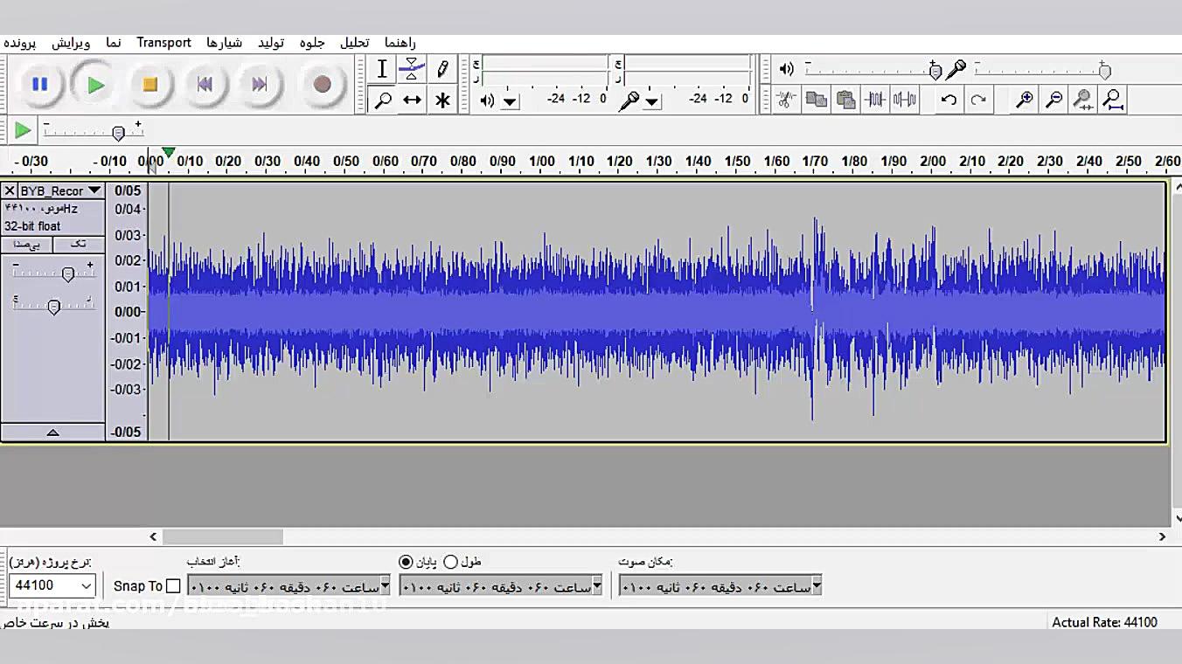Click the playback meter speaker icon
The image size is (1182, 664).
487,100
